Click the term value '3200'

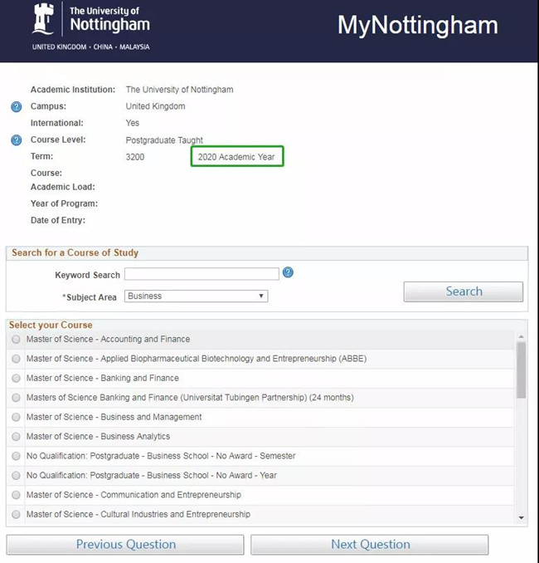pyautogui.click(x=135, y=157)
